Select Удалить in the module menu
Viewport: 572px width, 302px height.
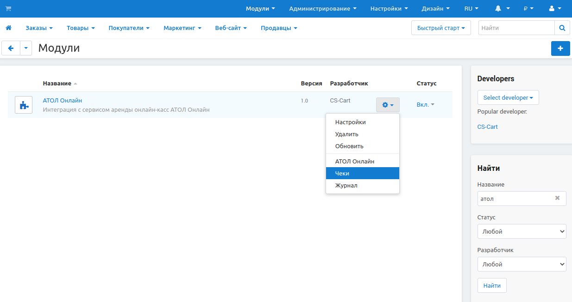346,134
